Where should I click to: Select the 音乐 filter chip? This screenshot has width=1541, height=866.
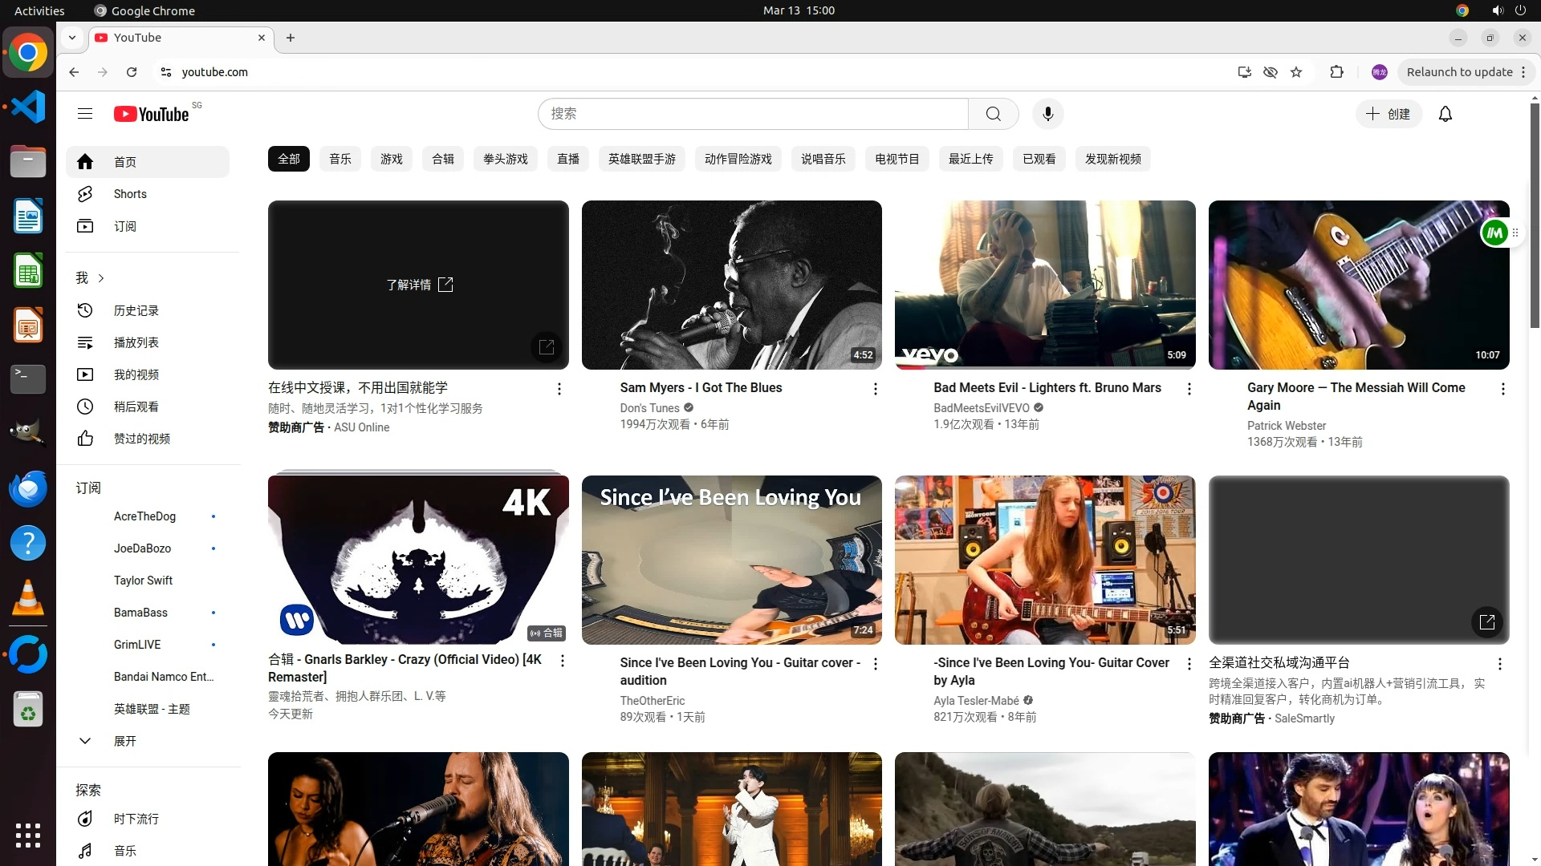[x=340, y=159]
